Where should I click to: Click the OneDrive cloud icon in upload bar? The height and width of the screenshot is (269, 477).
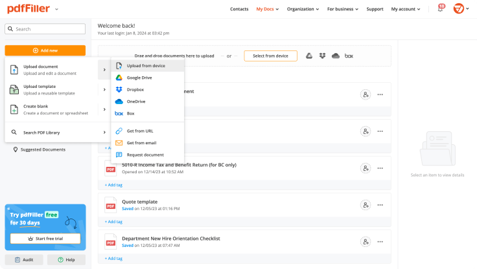(335, 56)
